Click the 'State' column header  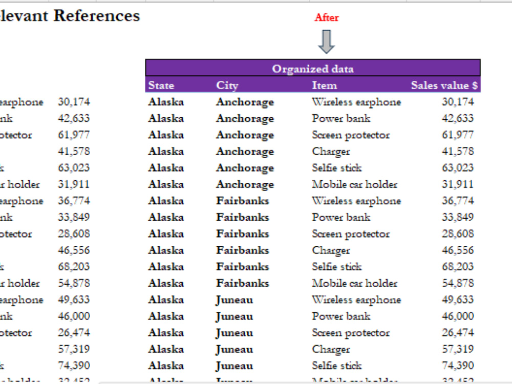161,85
